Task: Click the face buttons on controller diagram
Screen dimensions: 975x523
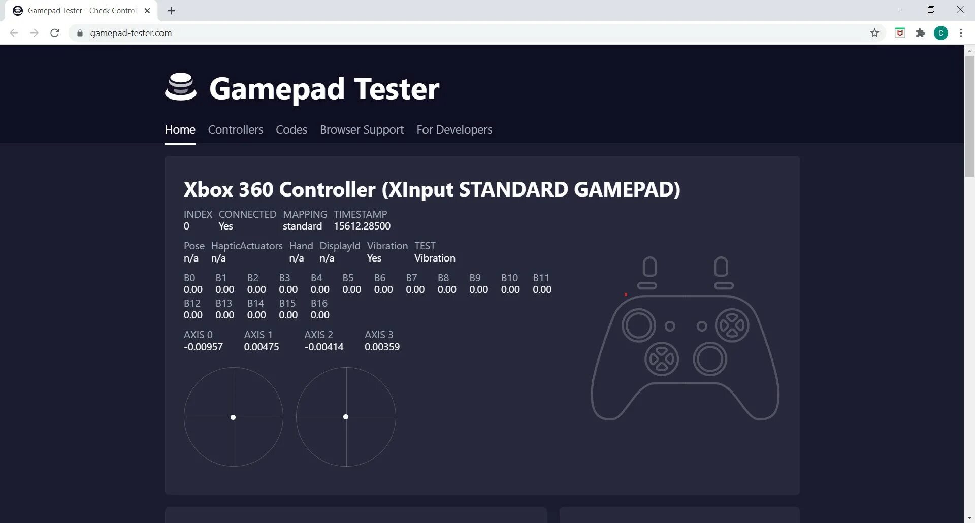Action: 732,325
